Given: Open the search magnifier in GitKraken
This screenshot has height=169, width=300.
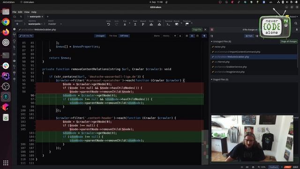Looking at the screenshot, I should (x=296, y=23).
